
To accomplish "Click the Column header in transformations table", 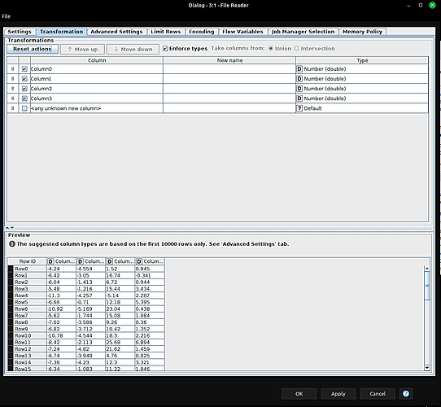I will pyautogui.click(x=97, y=60).
